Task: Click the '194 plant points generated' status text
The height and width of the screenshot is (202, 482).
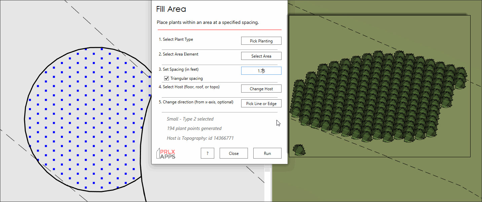Action: (194, 128)
